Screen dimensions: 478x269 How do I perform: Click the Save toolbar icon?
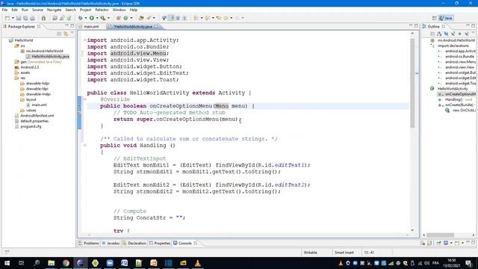point(19,18)
